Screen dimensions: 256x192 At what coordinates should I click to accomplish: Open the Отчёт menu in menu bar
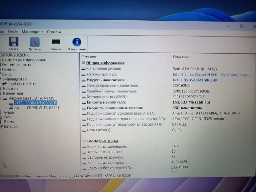[x=13, y=32]
